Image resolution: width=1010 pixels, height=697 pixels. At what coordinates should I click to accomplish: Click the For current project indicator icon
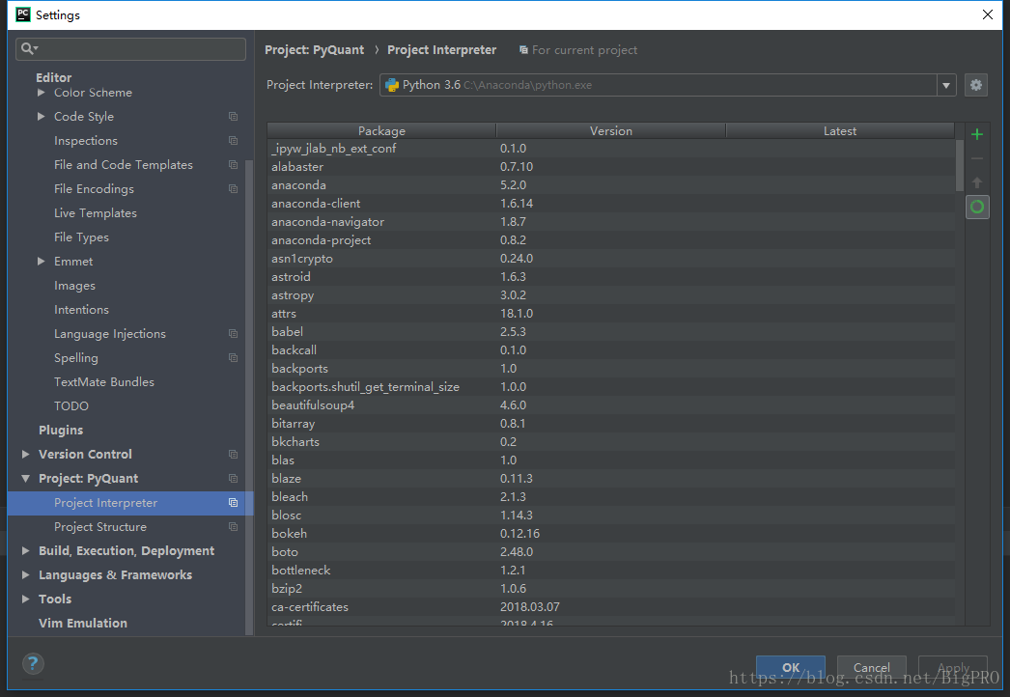click(x=523, y=49)
